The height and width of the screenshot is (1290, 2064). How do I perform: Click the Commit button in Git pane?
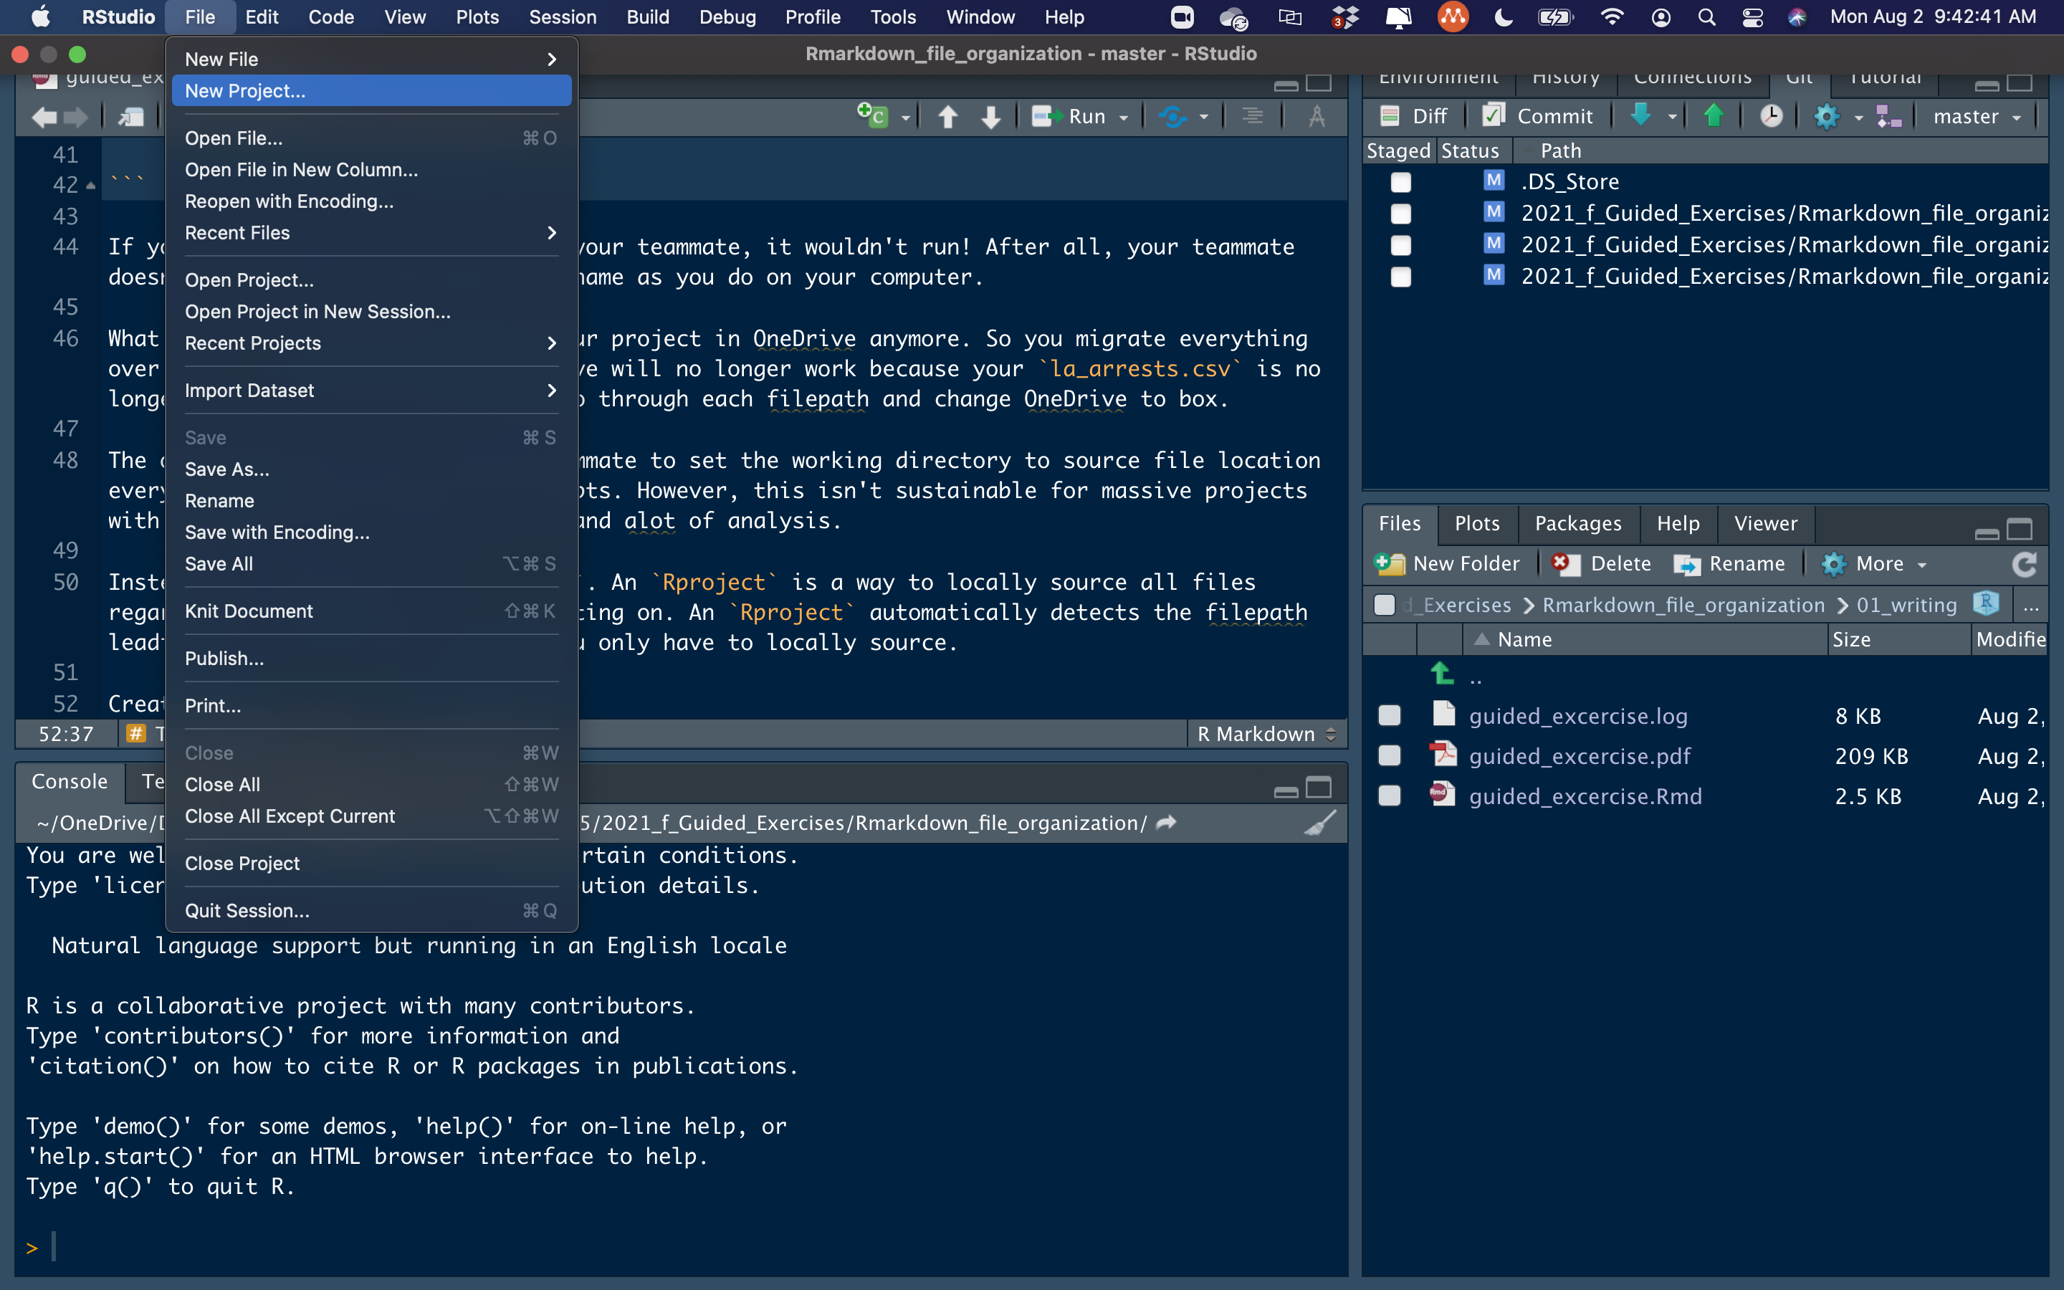pyautogui.click(x=1538, y=116)
